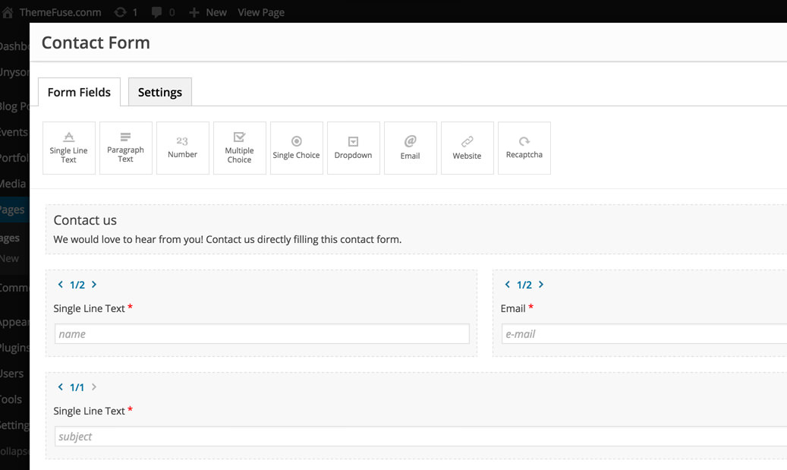
Task: Increase width of name field column
Action: pyautogui.click(x=94, y=285)
